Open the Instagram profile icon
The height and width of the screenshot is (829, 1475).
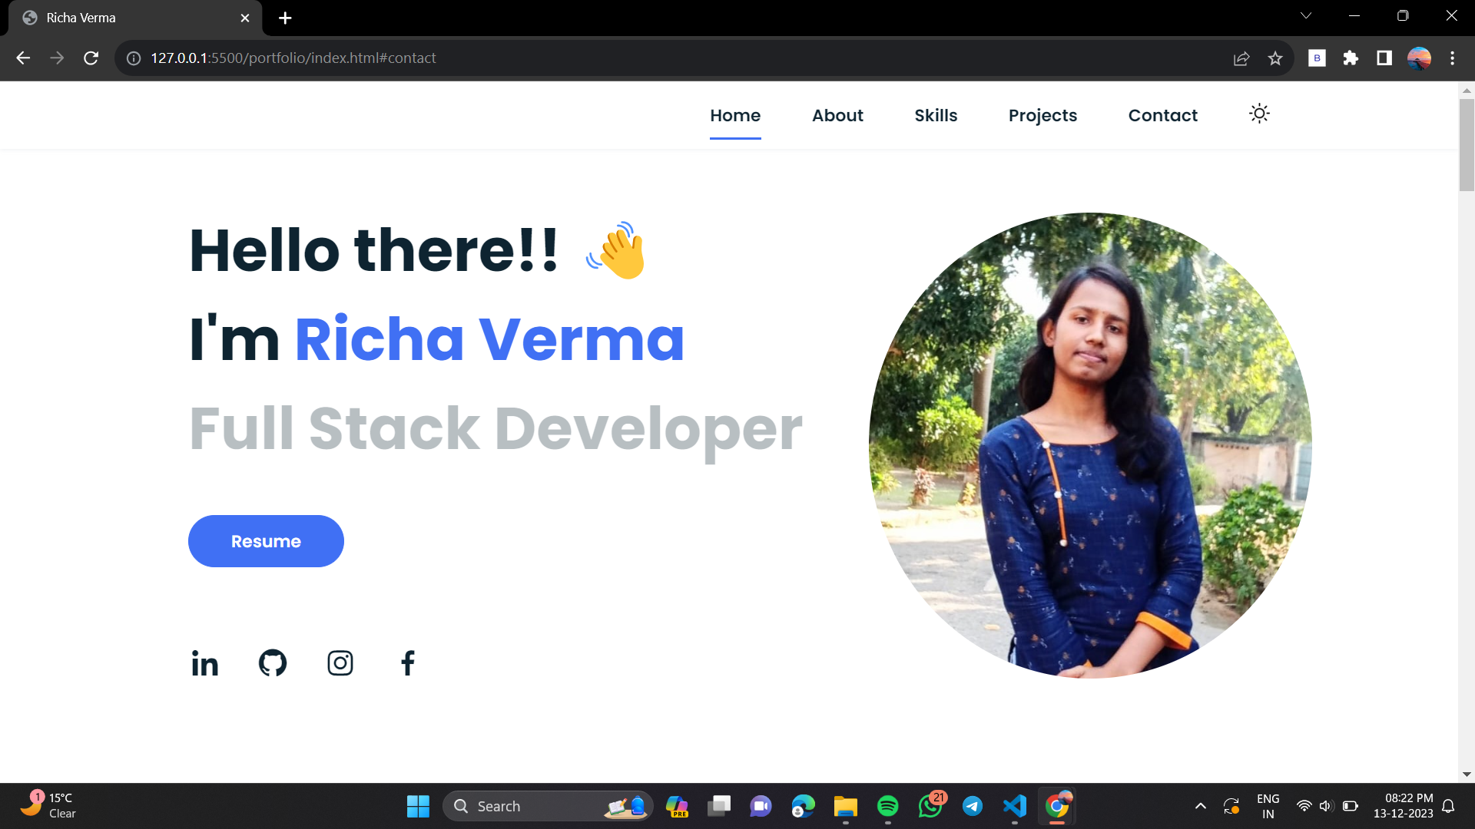[340, 663]
